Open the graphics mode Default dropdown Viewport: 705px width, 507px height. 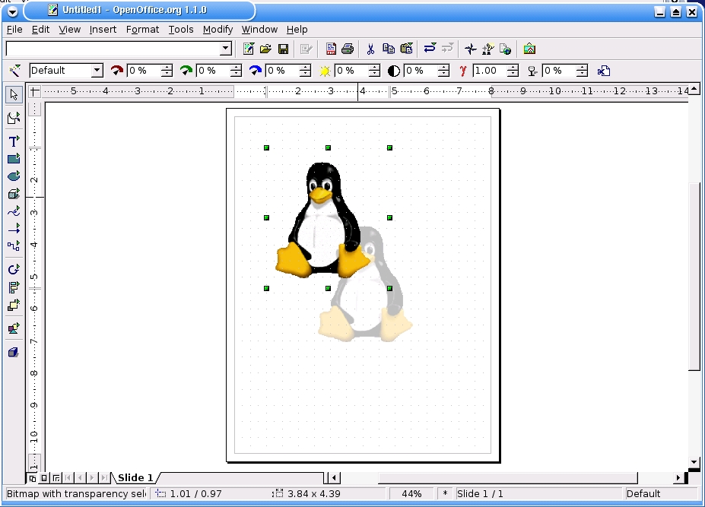click(x=99, y=70)
